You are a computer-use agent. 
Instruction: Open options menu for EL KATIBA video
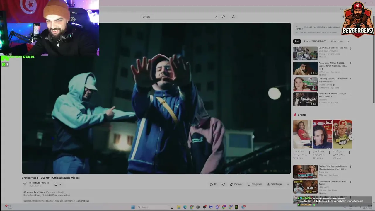(351, 48)
